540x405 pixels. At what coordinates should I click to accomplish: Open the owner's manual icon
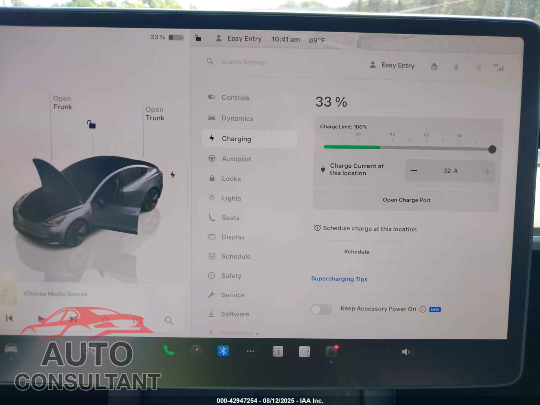pos(277,352)
